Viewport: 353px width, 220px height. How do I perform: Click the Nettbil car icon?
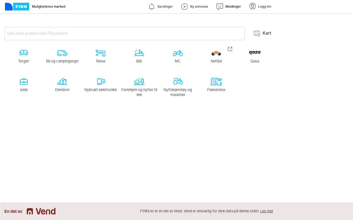[x=216, y=53]
